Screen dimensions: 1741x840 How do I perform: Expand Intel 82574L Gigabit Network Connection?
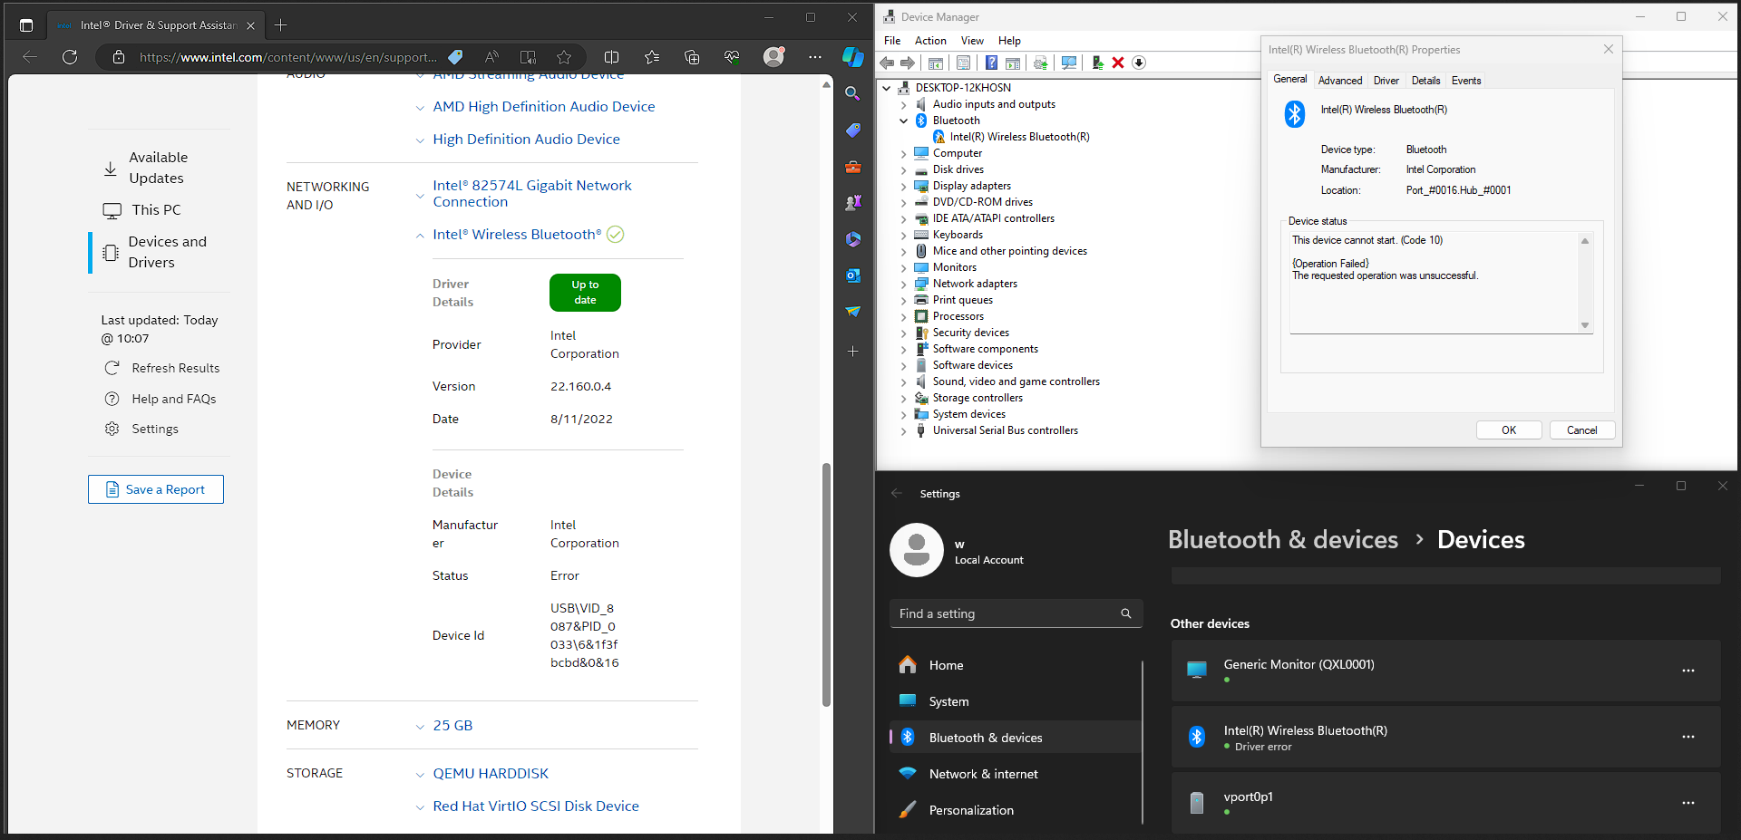coord(420,195)
